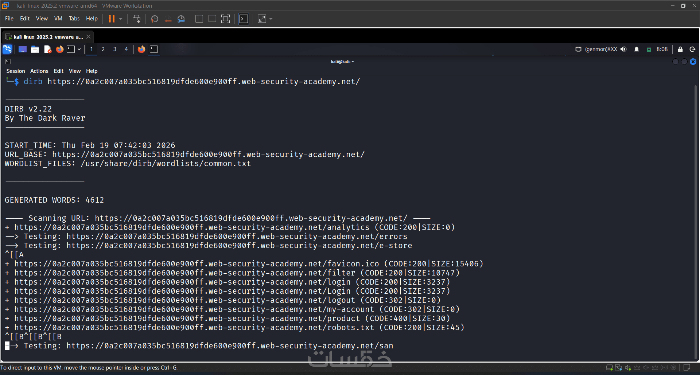This screenshot has height=375, width=700.
Task: Pause the virtual machine with the orange icon
Action: click(112, 19)
